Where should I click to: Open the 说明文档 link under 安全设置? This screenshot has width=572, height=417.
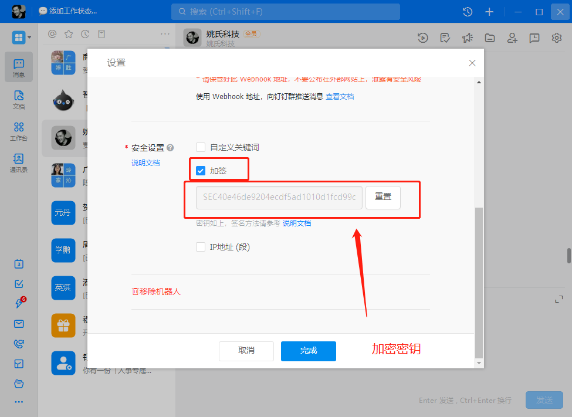tap(145, 162)
